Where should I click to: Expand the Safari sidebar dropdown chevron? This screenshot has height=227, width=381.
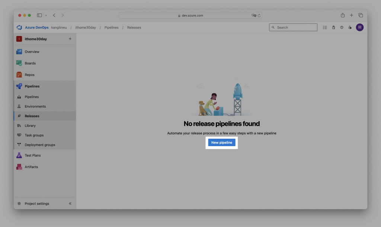click(x=46, y=15)
